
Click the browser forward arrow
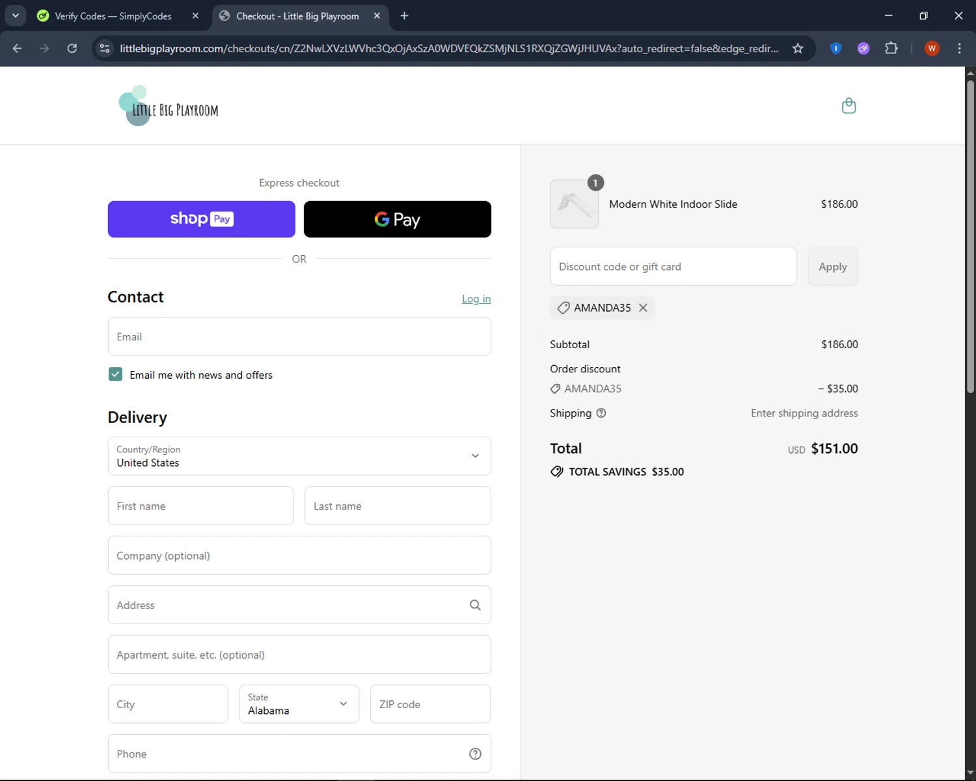tap(44, 48)
